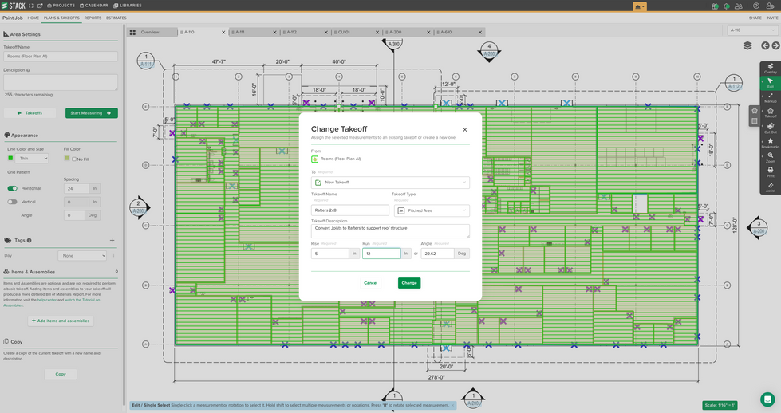Screen dimensions: 781x413
Task: Toggle the Horizontal grid pattern switch
Action: [x=13, y=189]
